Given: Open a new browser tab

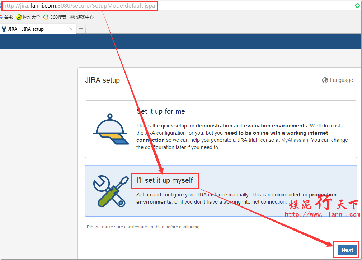Looking at the screenshot, I should tap(81, 29).
